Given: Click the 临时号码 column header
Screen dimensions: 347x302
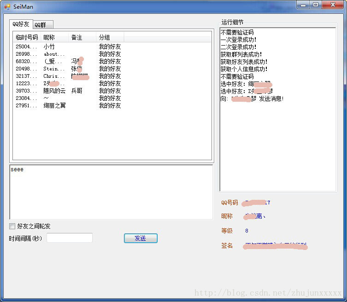Looking at the screenshot, I should point(27,37).
